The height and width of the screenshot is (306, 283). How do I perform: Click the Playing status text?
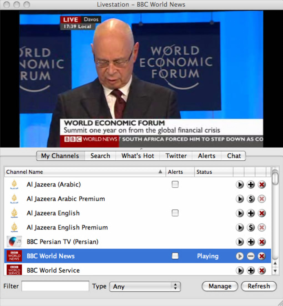(x=208, y=256)
